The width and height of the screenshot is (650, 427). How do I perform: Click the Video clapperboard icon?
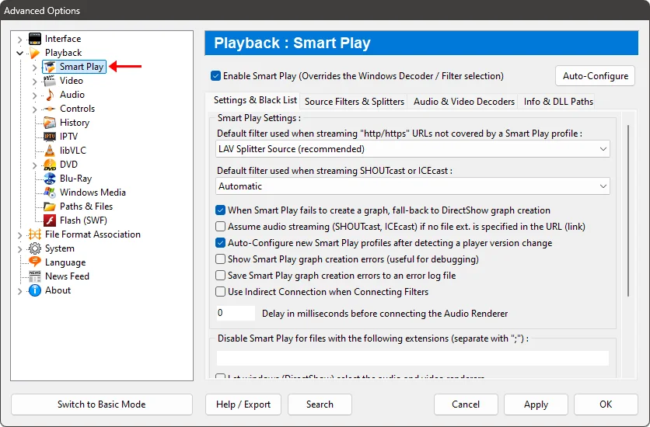[x=50, y=81]
